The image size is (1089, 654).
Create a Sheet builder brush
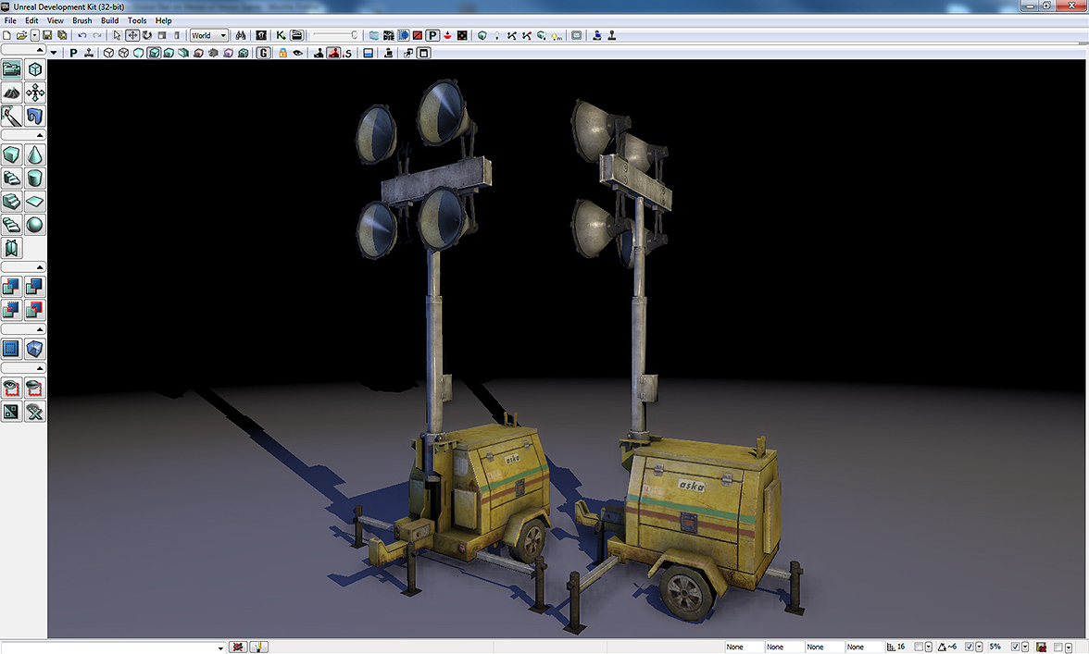click(x=35, y=202)
